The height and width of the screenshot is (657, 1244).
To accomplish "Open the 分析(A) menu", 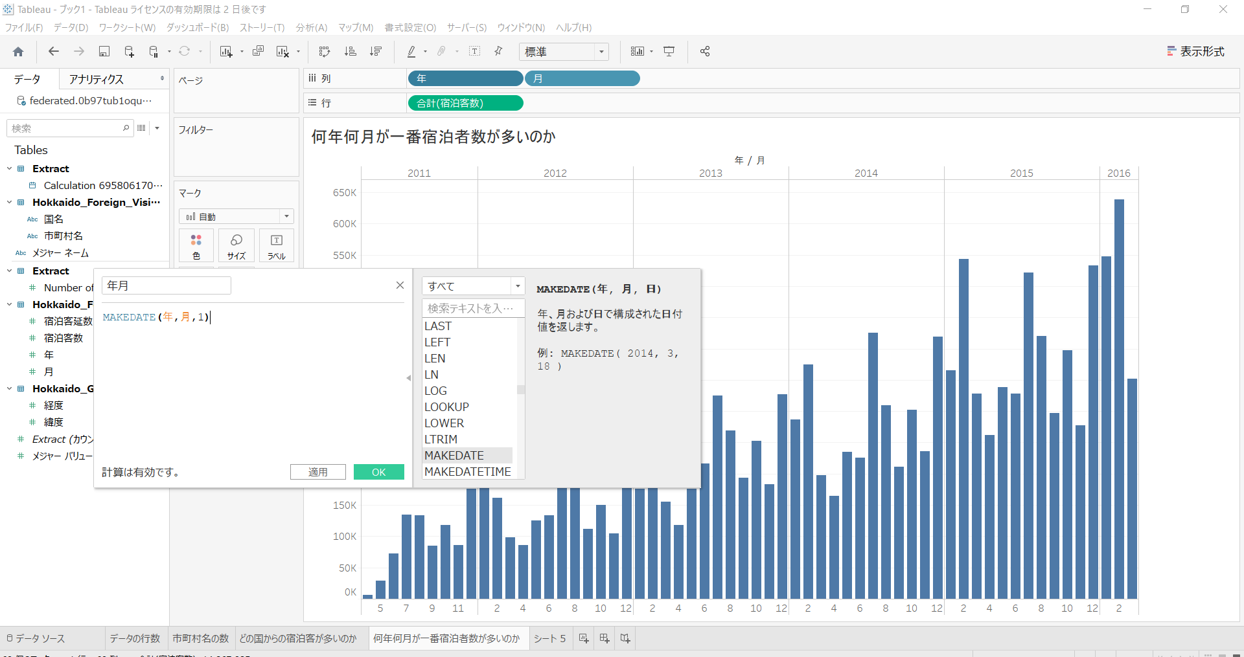I will (312, 28).
